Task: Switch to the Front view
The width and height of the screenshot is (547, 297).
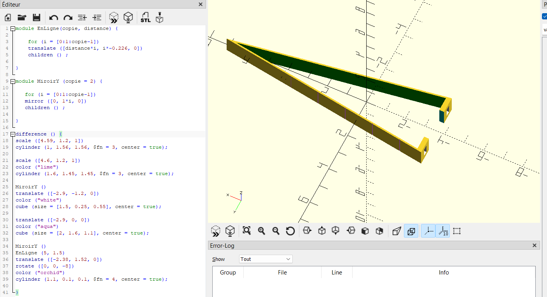Action: 365,231
